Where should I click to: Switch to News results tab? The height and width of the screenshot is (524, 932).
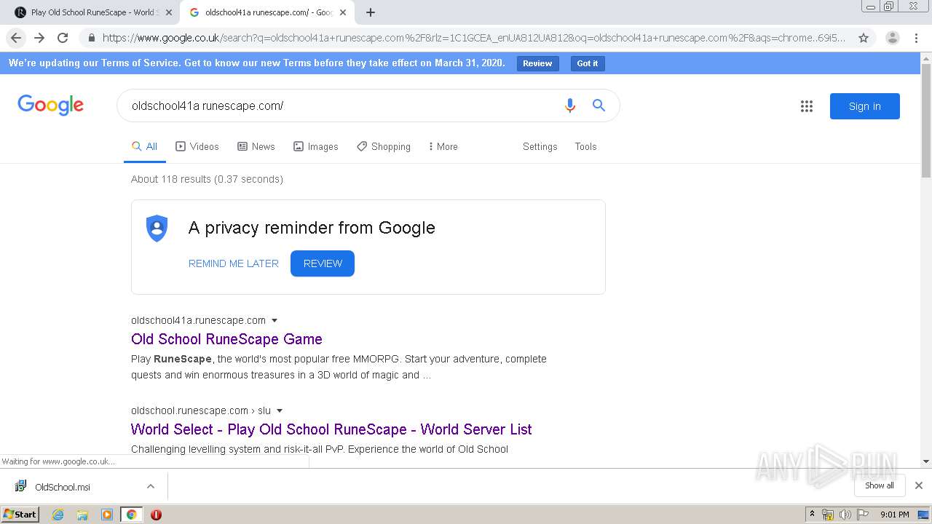pyautogui.click(x=256, y=146)
